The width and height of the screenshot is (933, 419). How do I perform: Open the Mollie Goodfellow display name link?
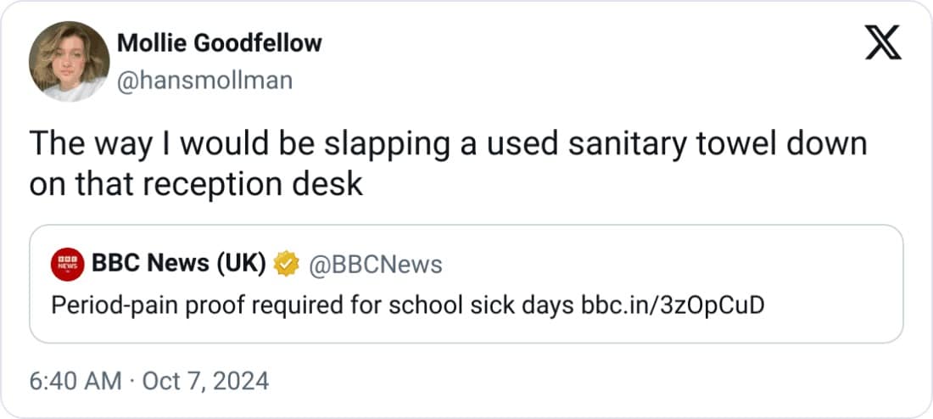(x=219, y=42)
